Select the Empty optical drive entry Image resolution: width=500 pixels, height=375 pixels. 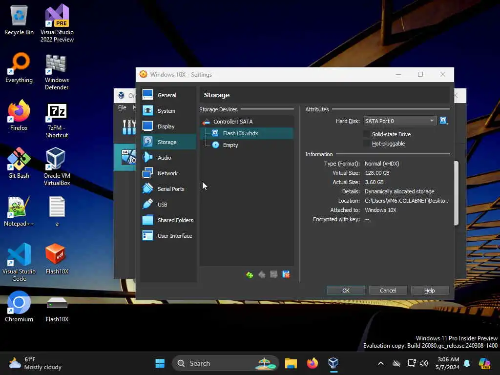247,145
